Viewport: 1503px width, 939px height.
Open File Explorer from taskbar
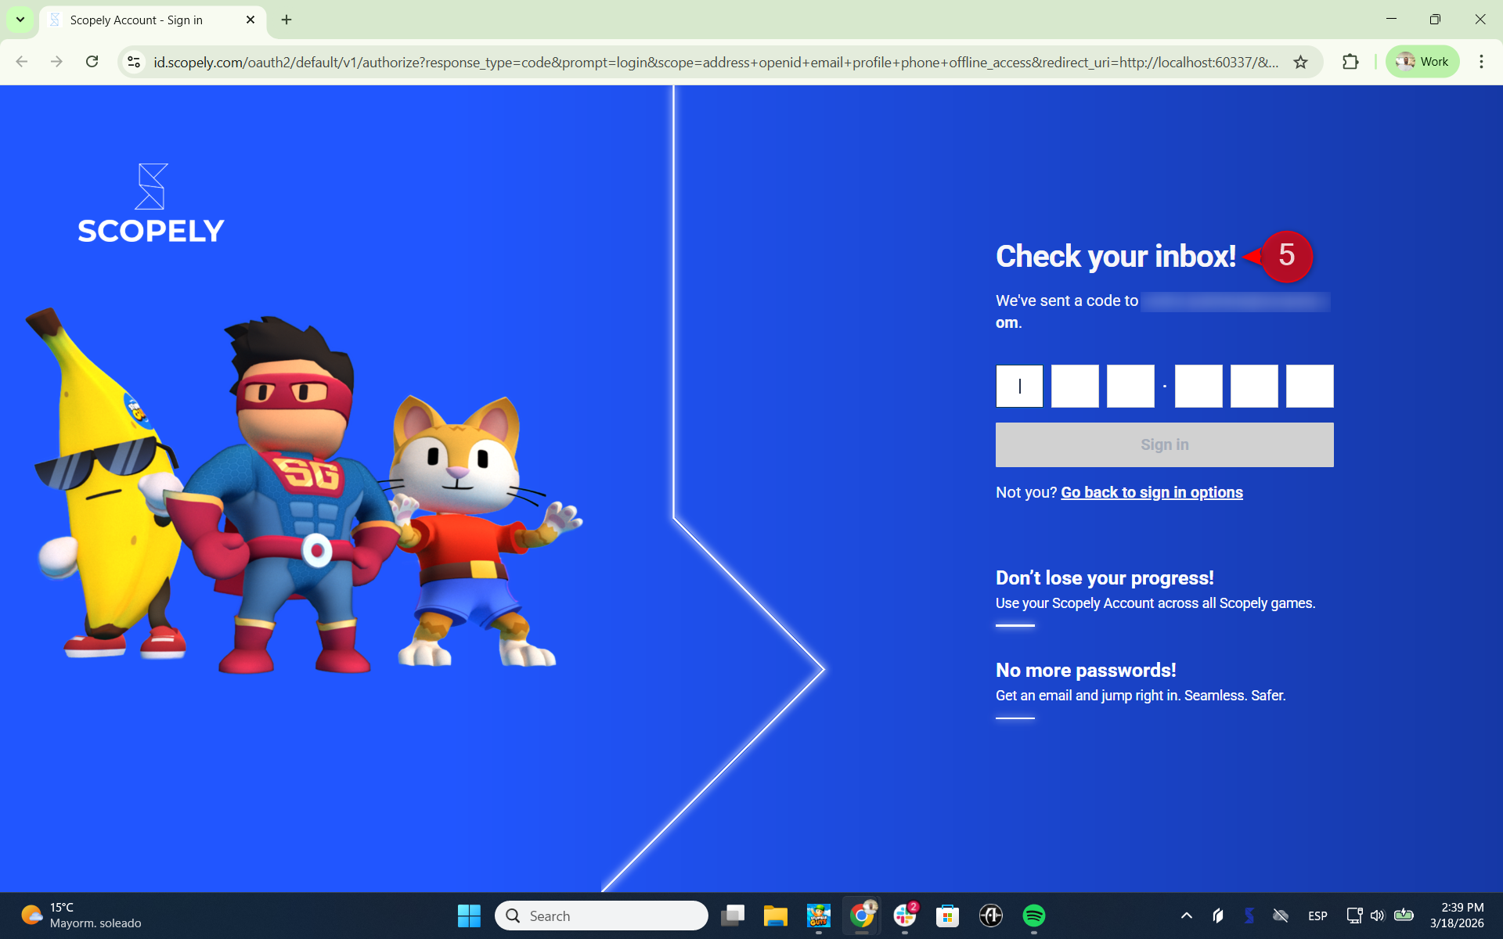coord(775,915)
